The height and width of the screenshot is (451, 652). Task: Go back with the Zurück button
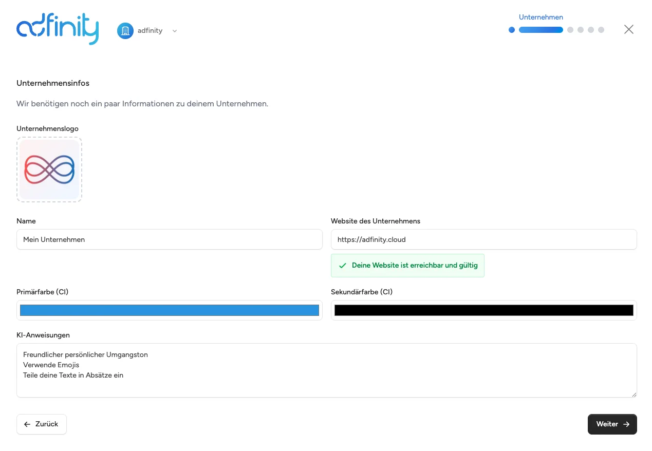42,424
